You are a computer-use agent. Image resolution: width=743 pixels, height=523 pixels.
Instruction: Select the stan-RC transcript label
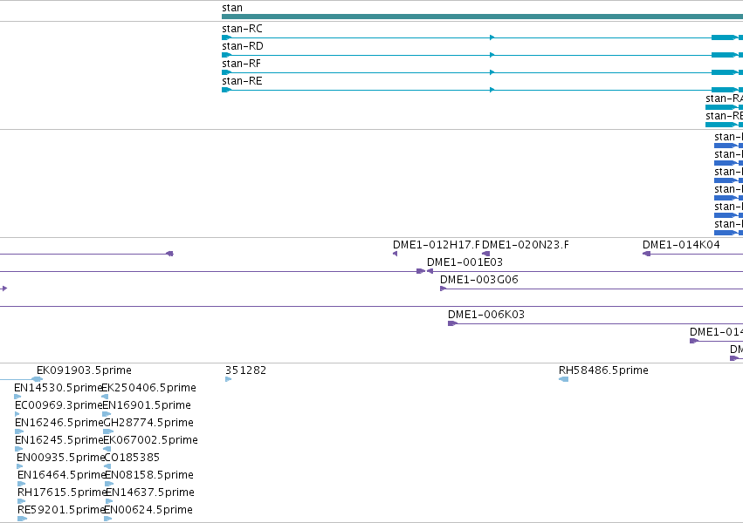click(x=242, y=29)
